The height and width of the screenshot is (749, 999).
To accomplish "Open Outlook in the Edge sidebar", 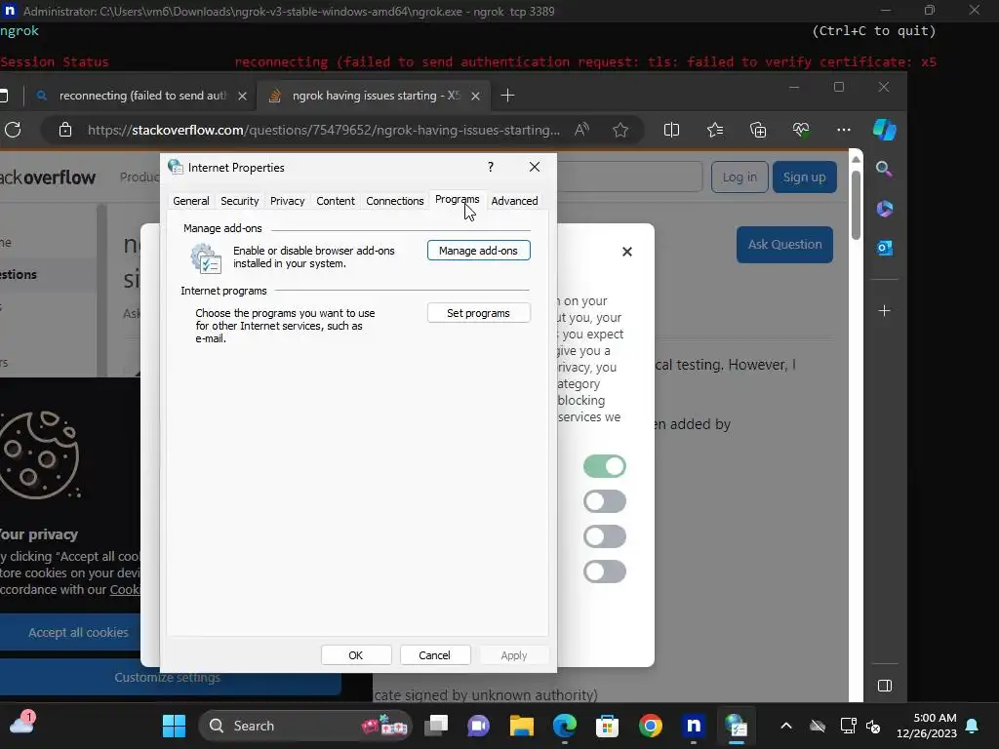I will coord(884,248).
